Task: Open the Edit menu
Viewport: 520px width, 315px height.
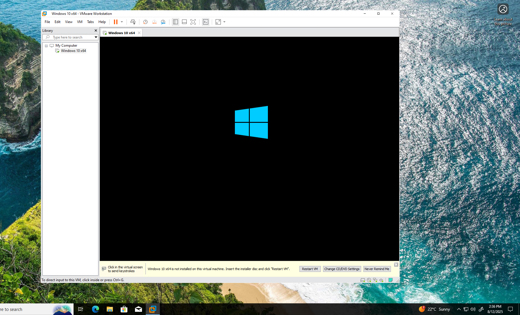Action: (x=58, y=22)
